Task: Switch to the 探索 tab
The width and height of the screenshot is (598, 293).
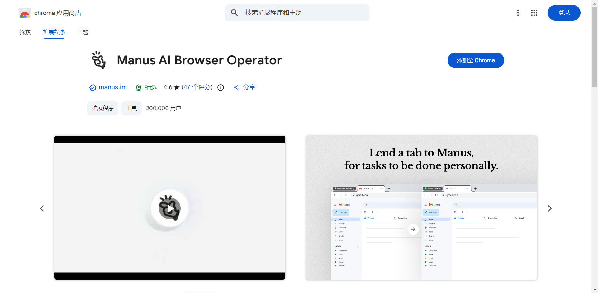Action: 25,32
